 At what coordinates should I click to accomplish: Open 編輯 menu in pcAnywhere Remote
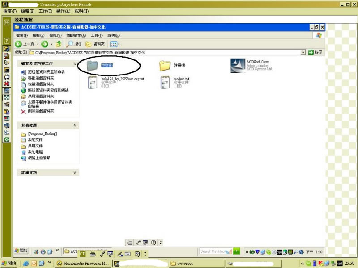(x=27, y=11)
